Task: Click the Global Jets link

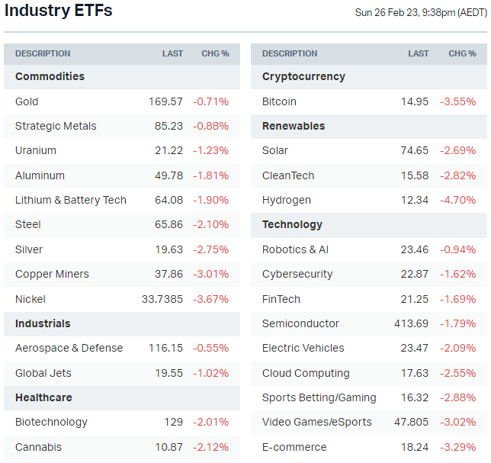Action: tap(42, 373)
